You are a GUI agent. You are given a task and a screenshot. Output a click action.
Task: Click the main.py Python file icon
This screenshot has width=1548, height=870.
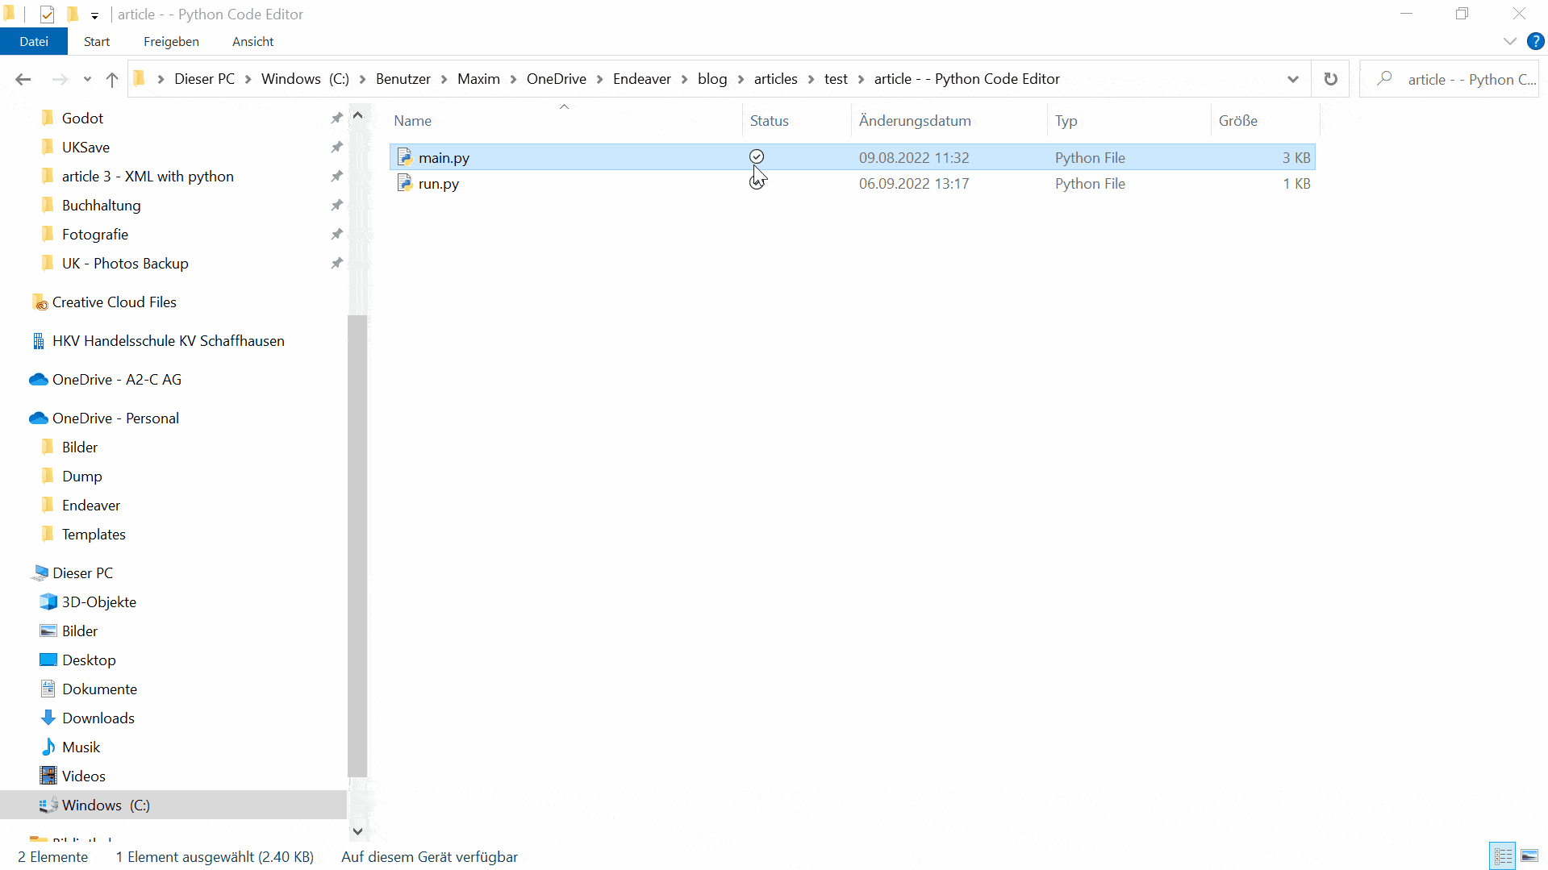(405, 157)
